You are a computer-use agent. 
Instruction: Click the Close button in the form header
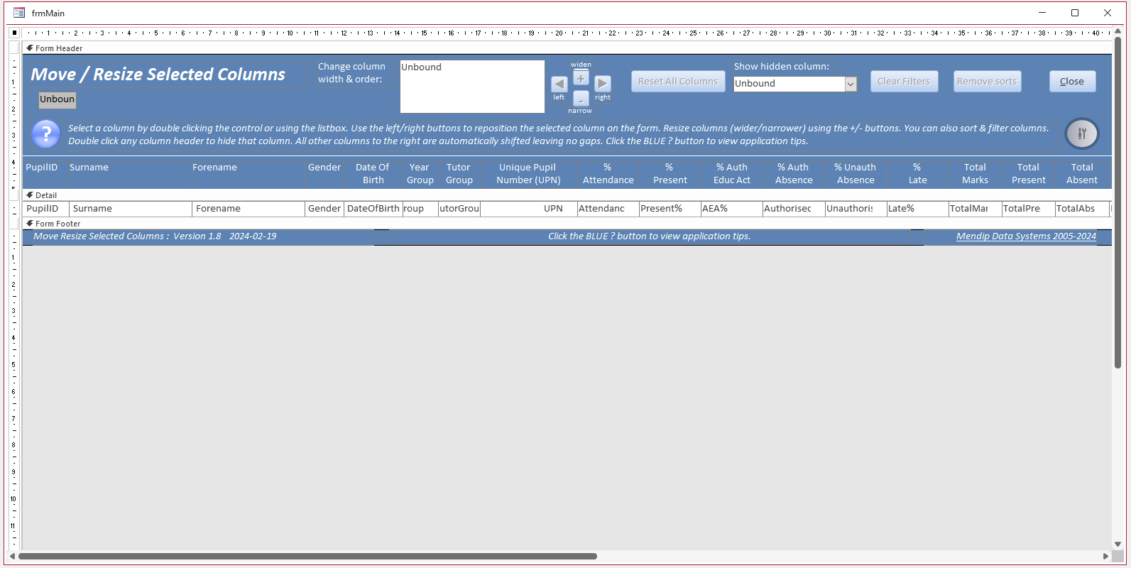coord(1072,82)
